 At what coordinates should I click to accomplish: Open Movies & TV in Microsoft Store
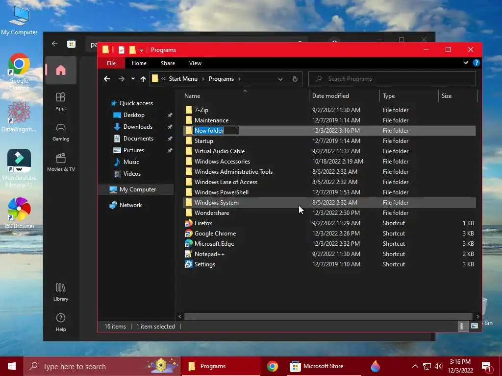pyautogui.click(x=61, y=163)
